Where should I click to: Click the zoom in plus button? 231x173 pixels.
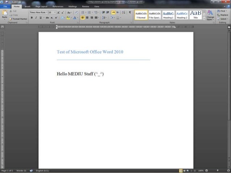point(228,170)
